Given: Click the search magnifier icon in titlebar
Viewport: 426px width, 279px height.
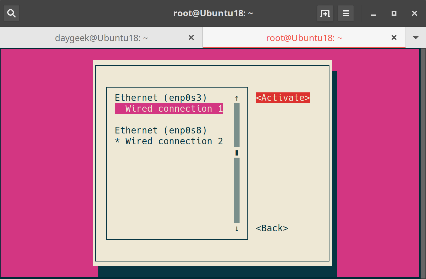Looking at the screenshot, I should 11,13.
